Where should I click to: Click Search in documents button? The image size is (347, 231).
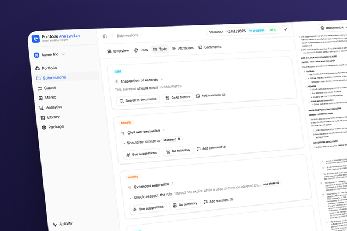[x=138, y=100]
